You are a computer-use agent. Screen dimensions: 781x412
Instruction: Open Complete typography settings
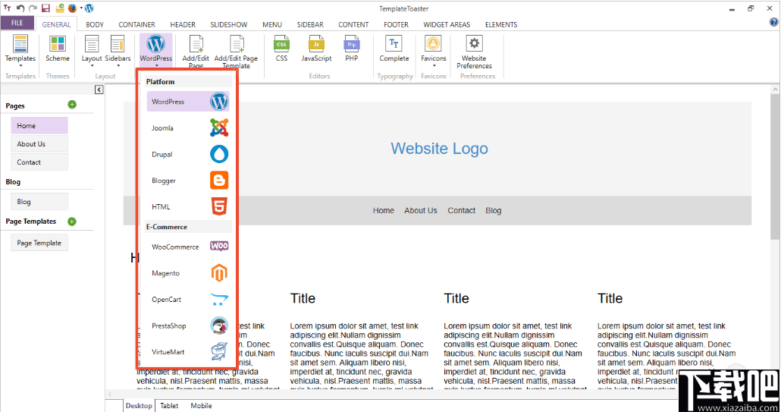click(x=394, y=49)
